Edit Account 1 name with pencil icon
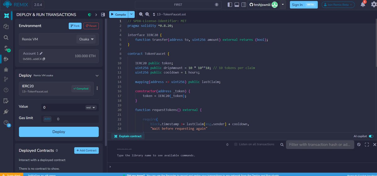Viewport: 377px width, 176px height. point(41,53)
